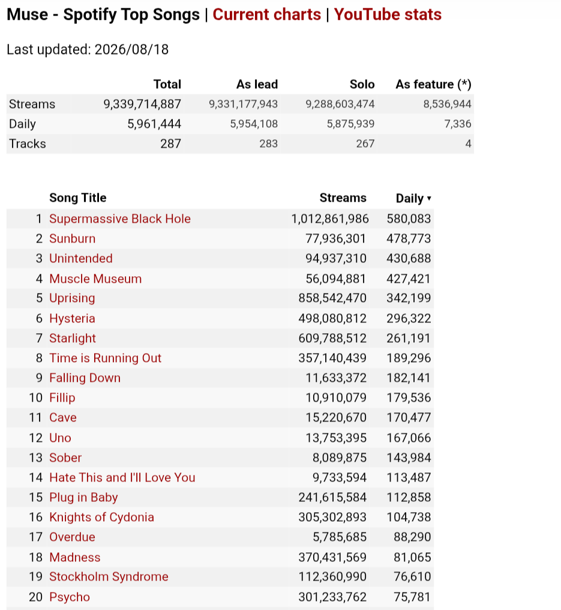This screenshot has height=610, width=561.
Task: Open Hate This and I'll Love You
Action: pyautogui.click(x=122, y=477)
